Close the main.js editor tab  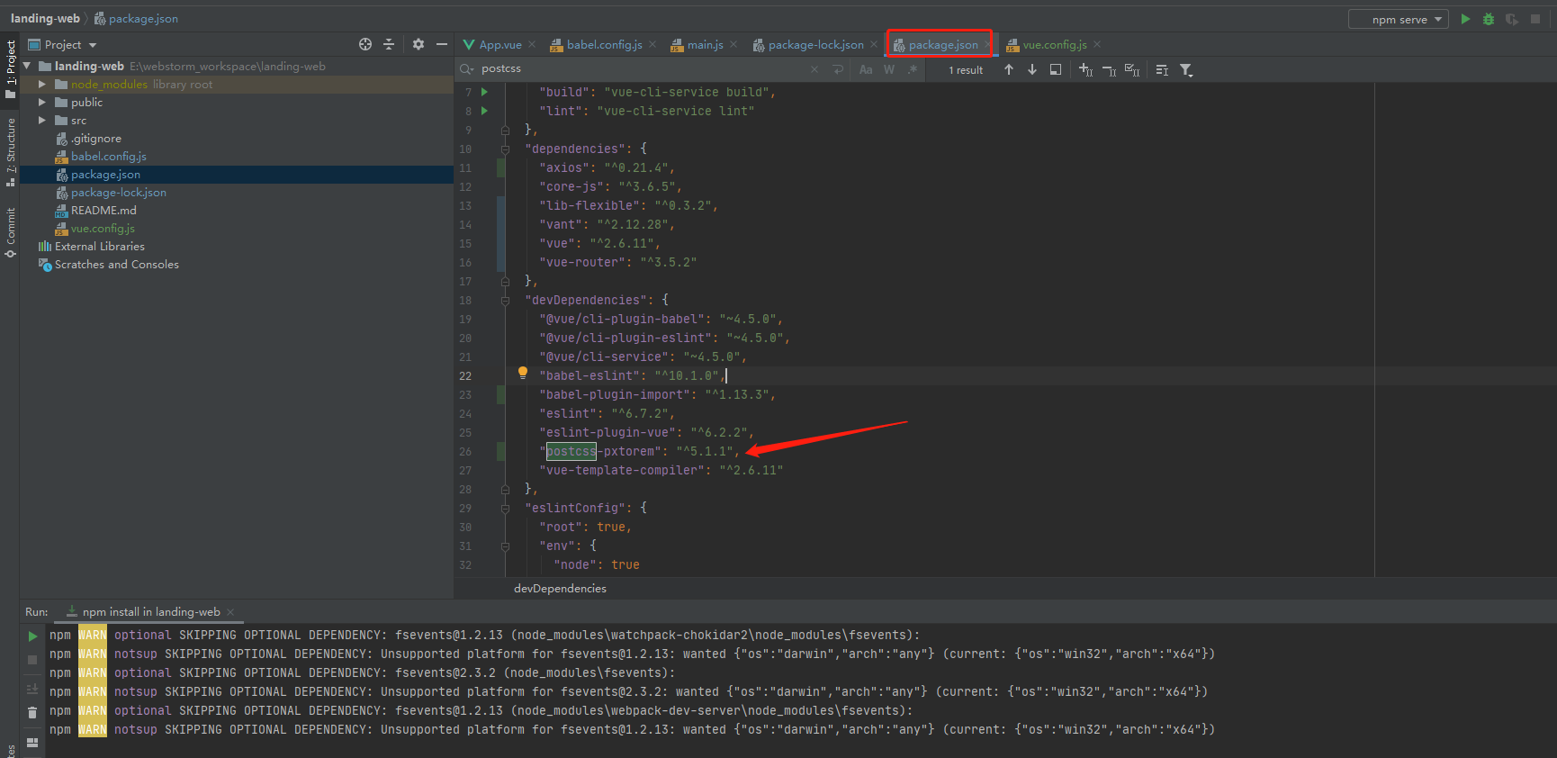(x=733, y=45)
